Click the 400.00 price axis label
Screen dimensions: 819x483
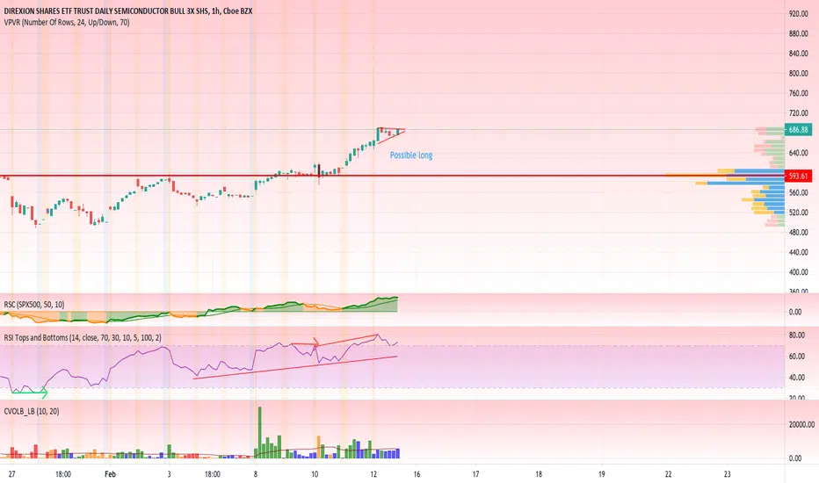click(798, 272)
